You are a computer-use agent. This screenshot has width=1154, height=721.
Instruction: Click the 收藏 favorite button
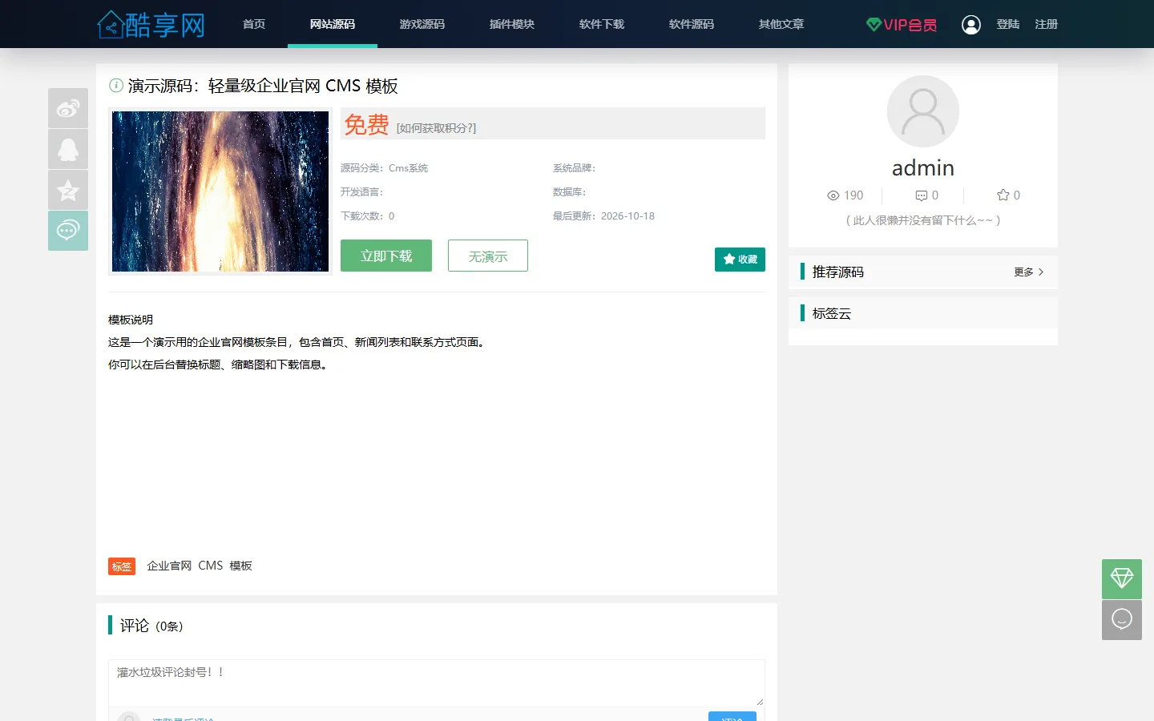pos(740,260)
